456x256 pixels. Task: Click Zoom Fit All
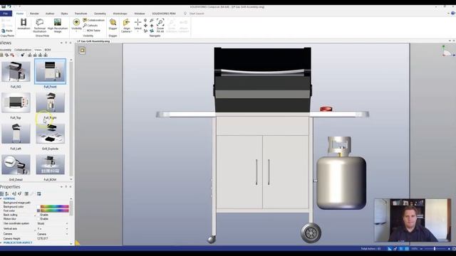160,26
